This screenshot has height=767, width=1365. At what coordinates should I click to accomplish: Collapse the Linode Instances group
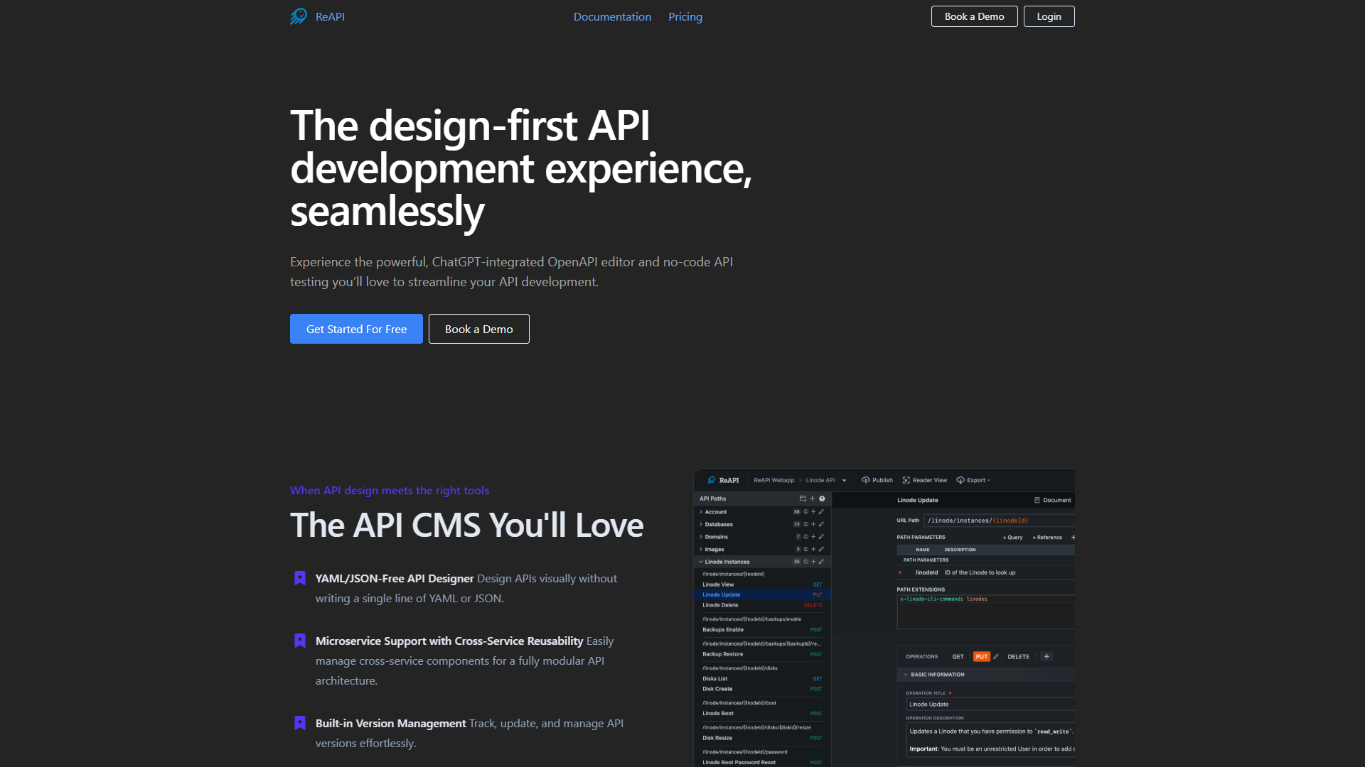701,562
